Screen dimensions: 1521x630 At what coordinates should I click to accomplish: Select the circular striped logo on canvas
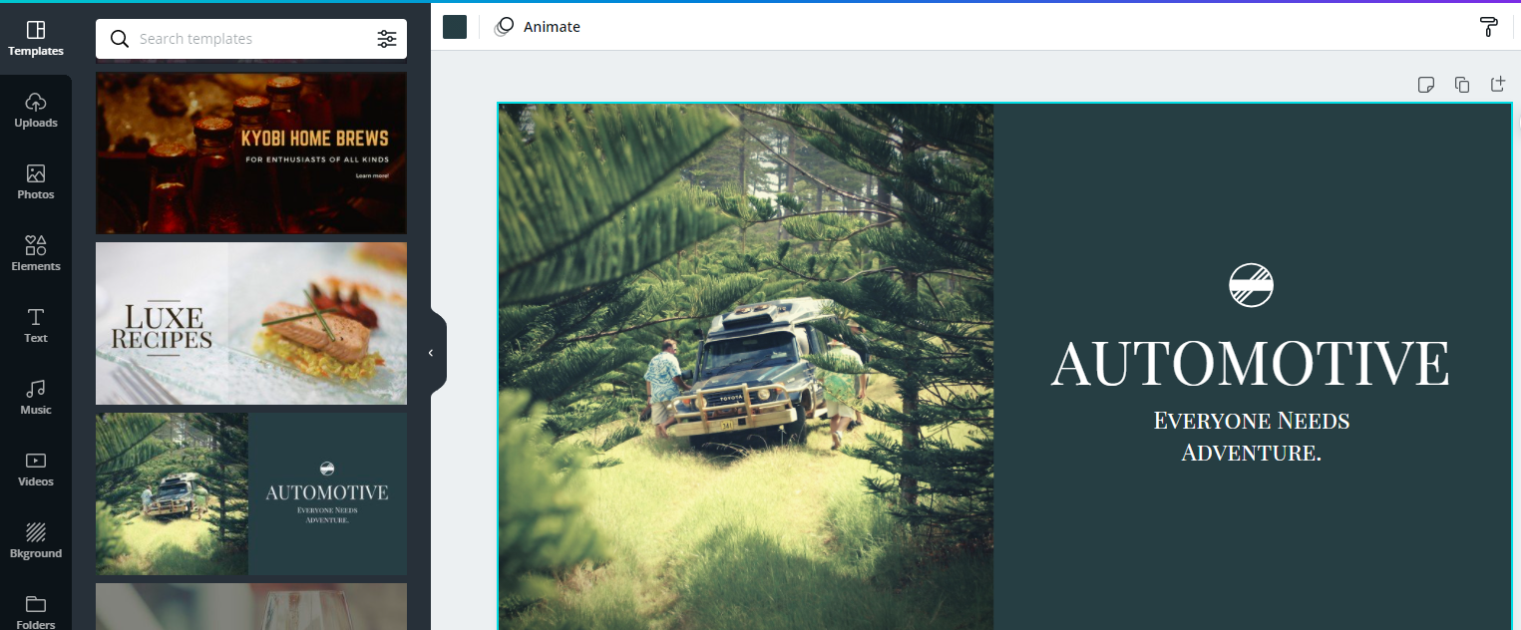pyautogui.click(x=1251, y=285)
